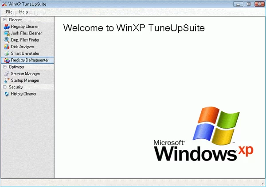This screenshot has height=187, width=266.
Task: Click the History Cleaner shield icon
Action: point(7,94)
